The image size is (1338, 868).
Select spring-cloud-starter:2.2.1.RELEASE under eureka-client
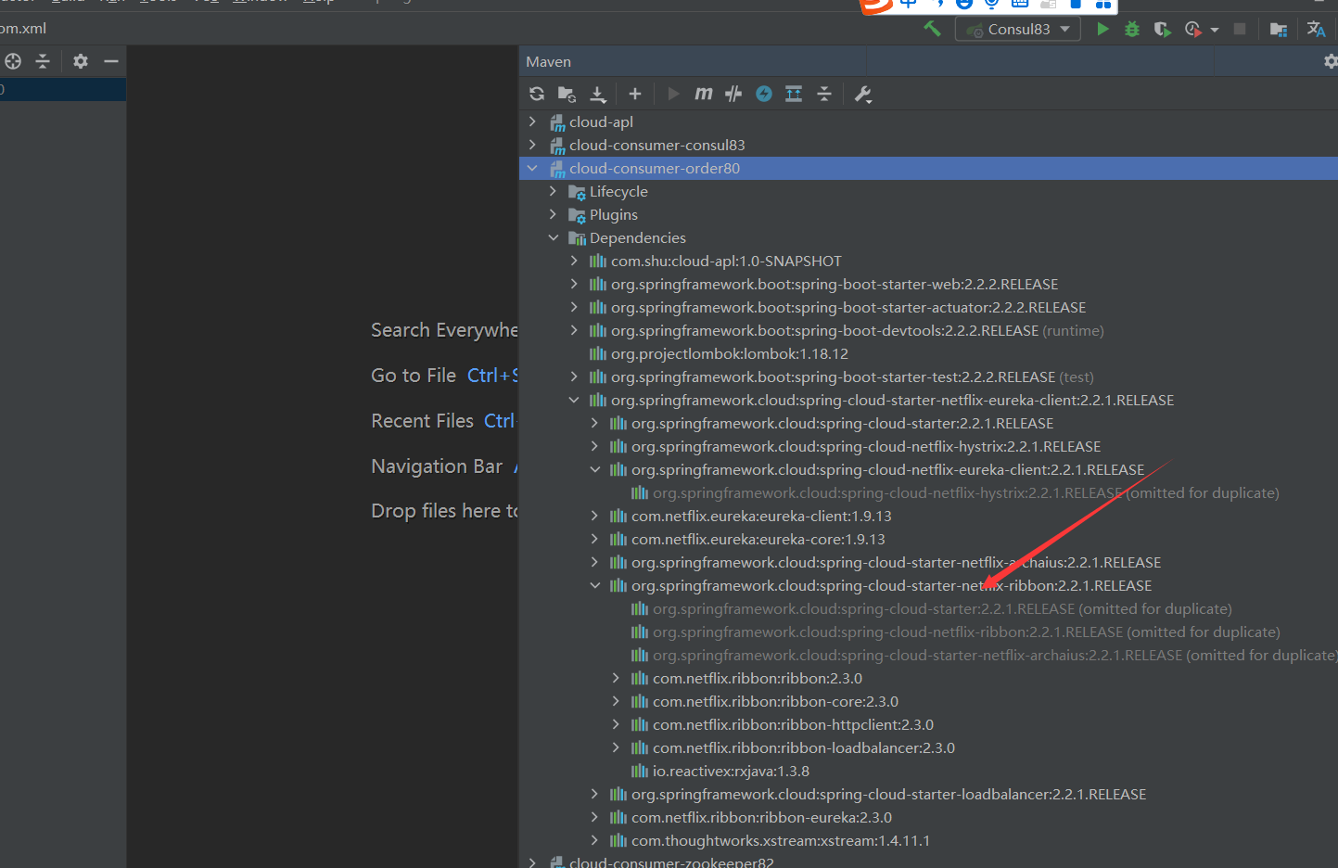pos(842,423)
